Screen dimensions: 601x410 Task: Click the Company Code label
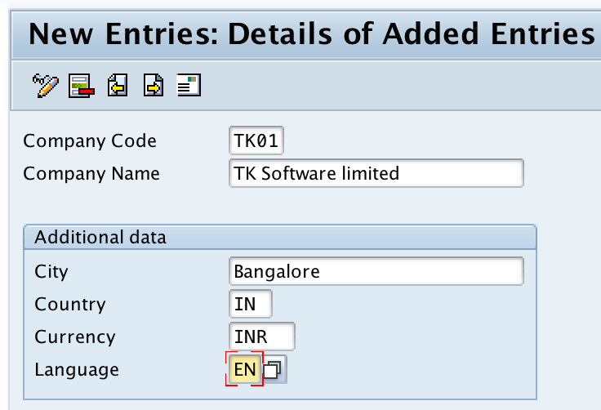coord(90,140)
